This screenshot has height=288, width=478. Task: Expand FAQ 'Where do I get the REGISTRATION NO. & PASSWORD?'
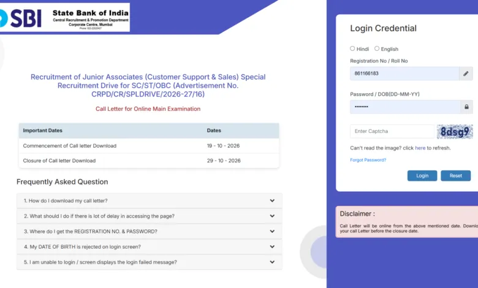[150, 231]
